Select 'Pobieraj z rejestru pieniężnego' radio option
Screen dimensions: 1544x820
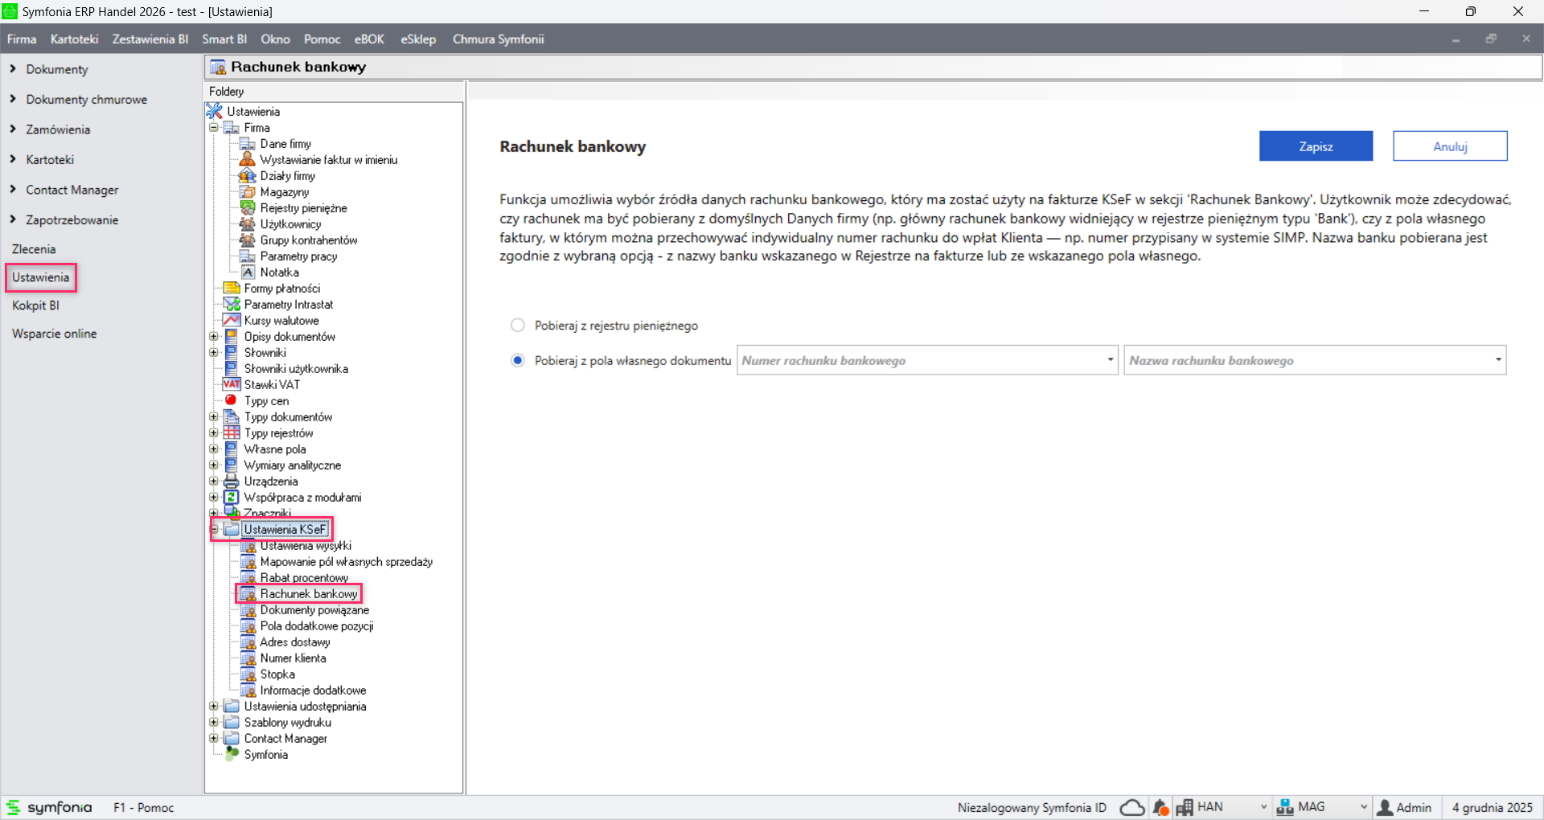click(518, 326)
